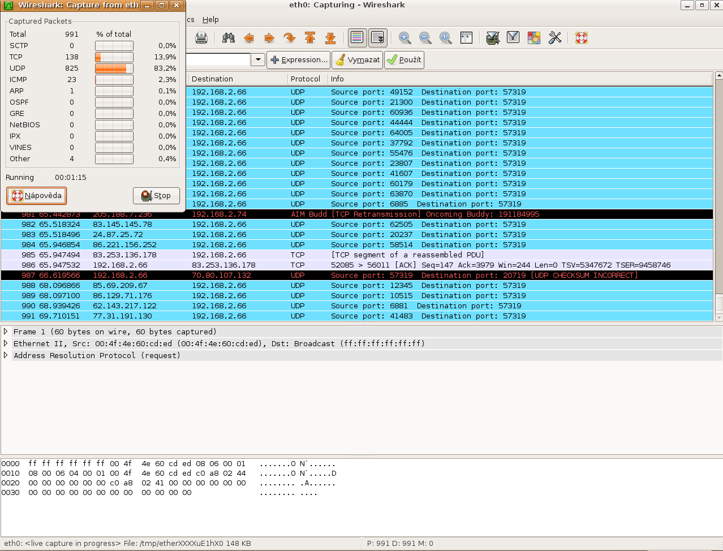Select packet 983 from 24.87.25.72
The width and height of the screenshot is (723, 551).
[x=357, y=235]
